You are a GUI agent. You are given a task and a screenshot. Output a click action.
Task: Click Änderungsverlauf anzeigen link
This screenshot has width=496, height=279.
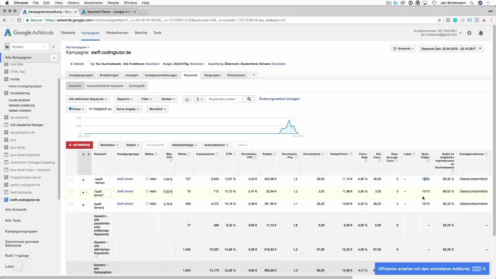(x=279, y=99)
